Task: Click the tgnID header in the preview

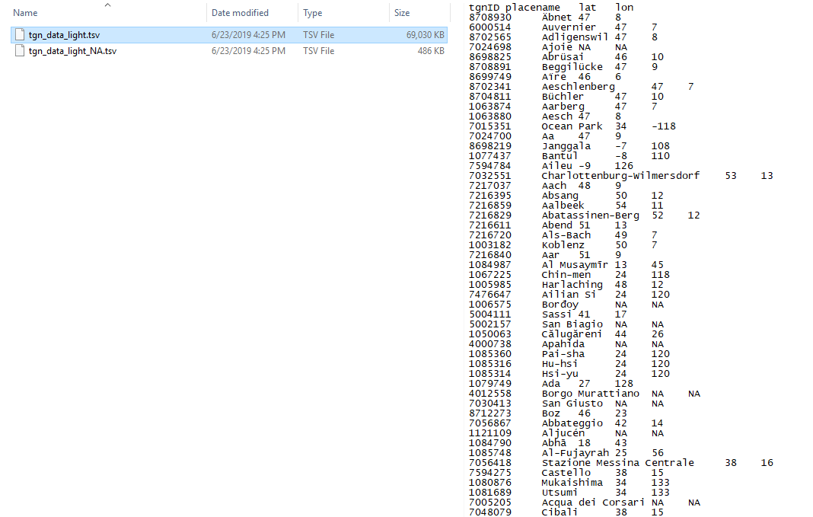Action: click(484, 8)
